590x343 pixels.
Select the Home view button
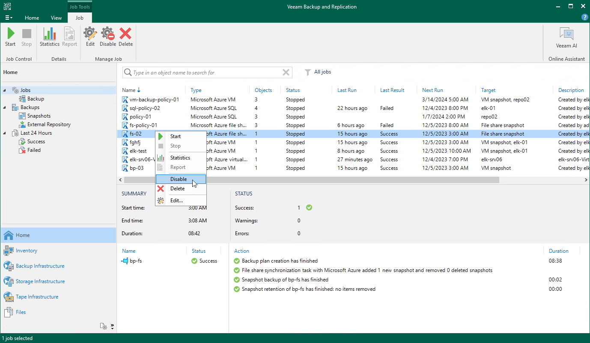tap(59, 235)
